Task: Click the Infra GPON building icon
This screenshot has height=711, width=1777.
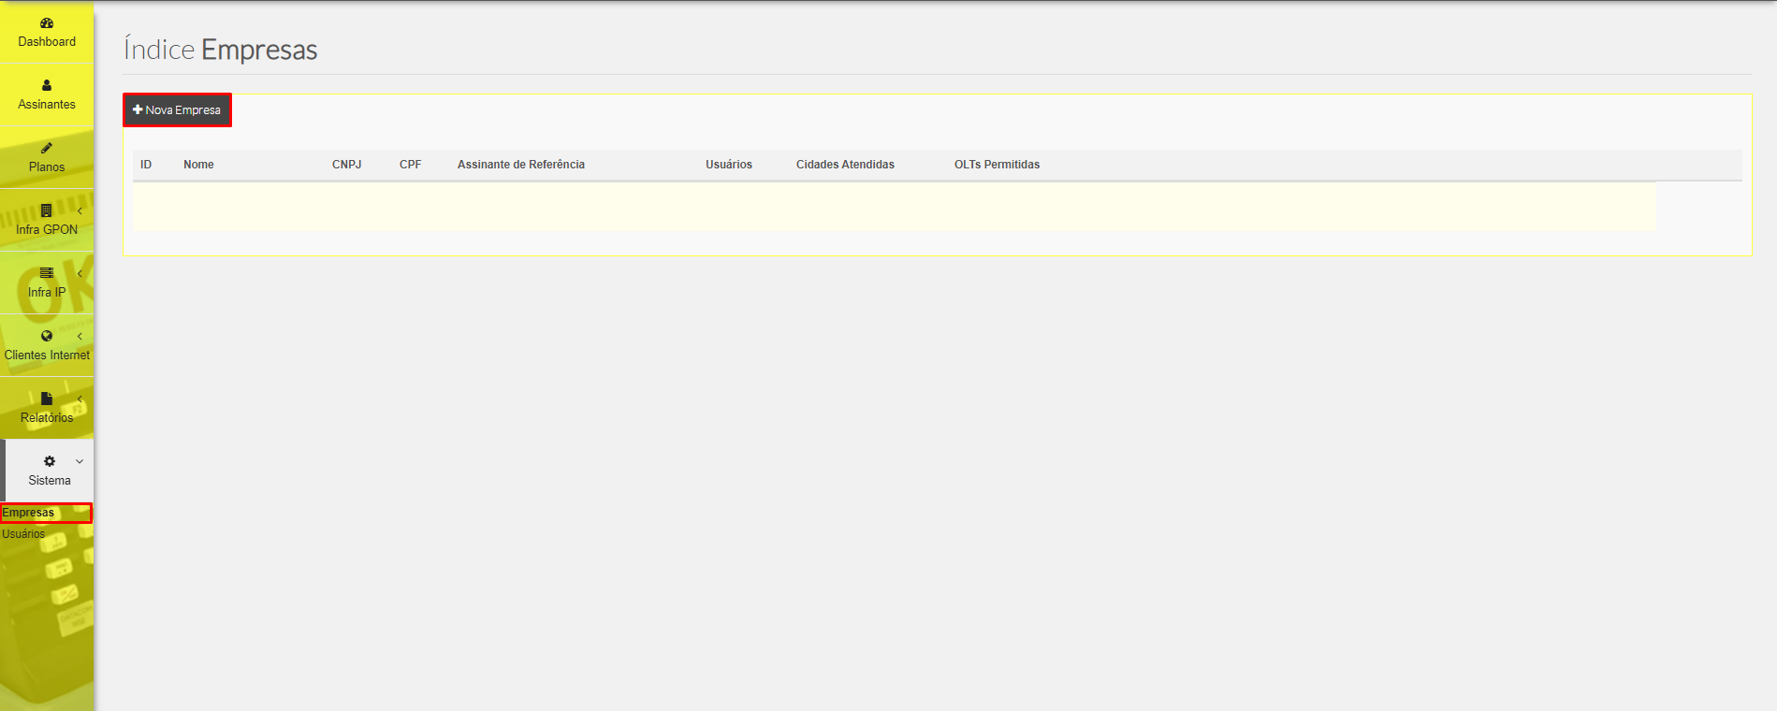Action: pos(47,211)
